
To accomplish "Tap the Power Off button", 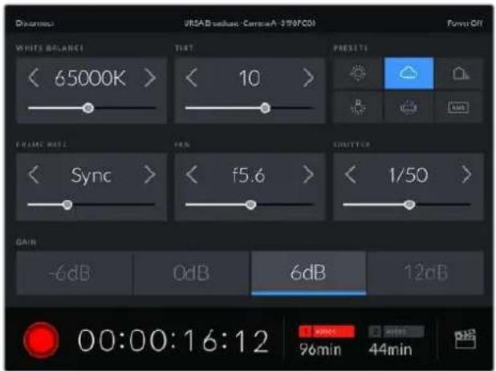I will tap(465, 23).
